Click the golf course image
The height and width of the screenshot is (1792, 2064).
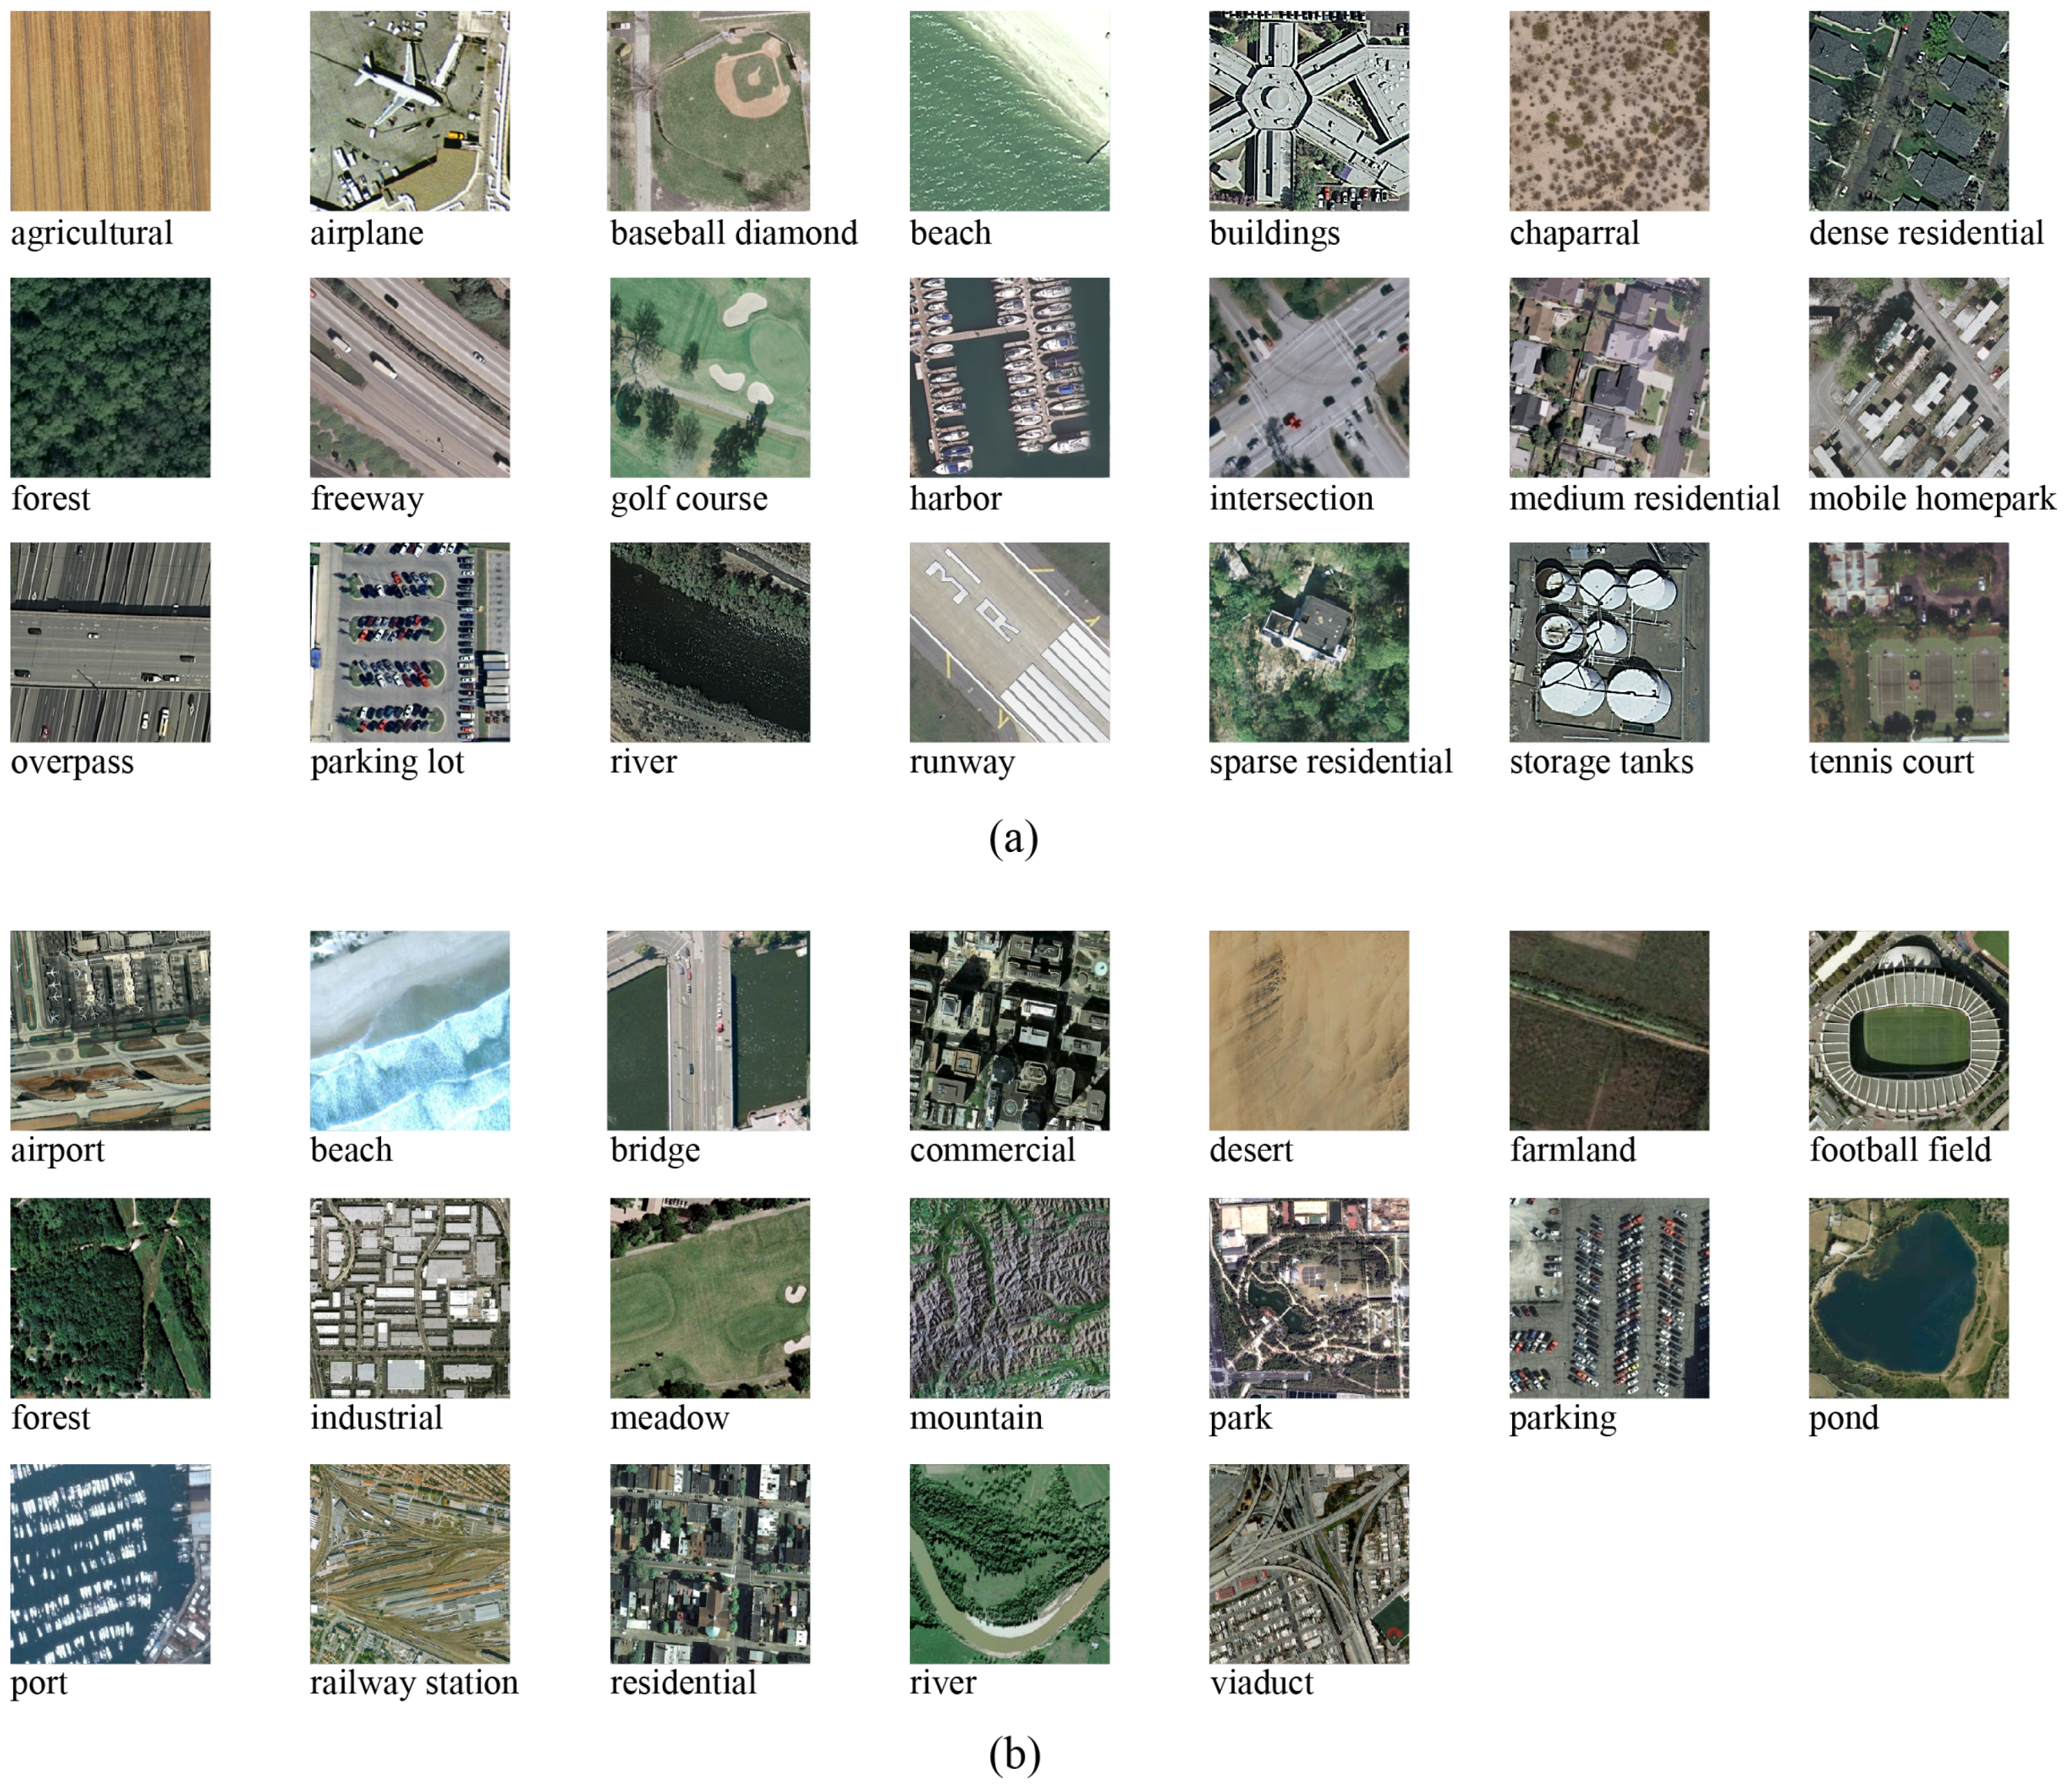pyautogui.click(x=709, y=377)
